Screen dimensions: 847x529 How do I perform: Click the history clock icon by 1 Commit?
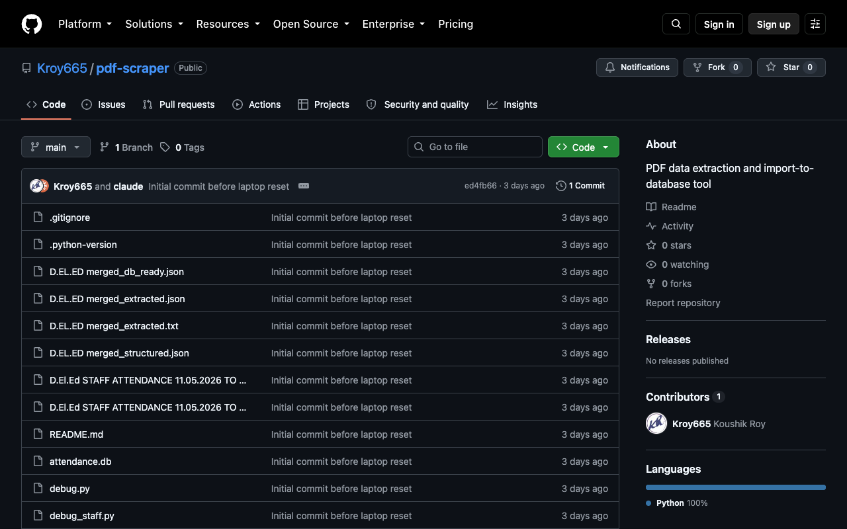coord(561,186)
